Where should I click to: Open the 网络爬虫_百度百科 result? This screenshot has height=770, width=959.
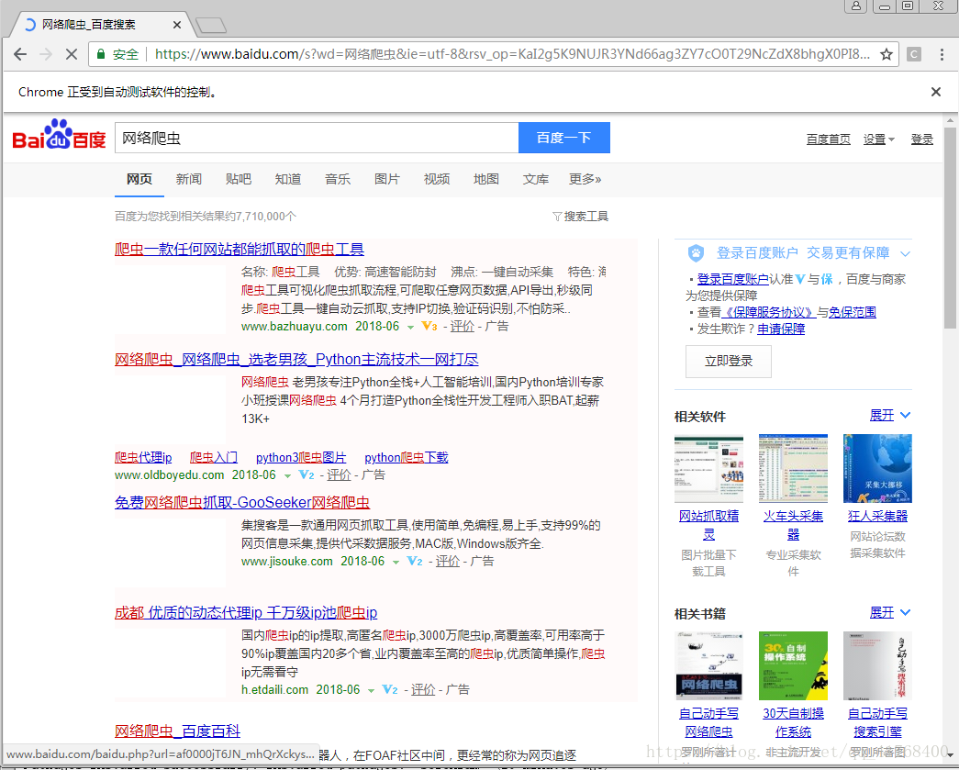177,731
